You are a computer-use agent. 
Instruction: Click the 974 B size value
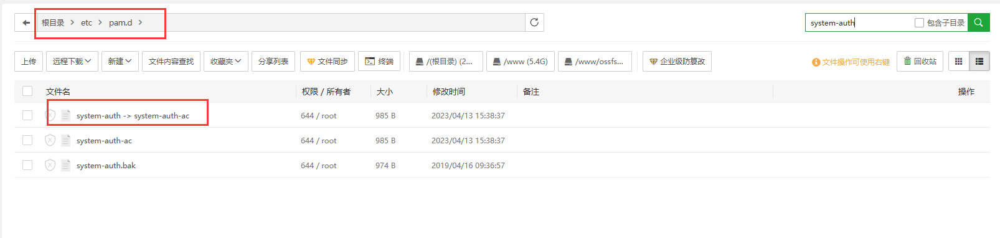point(385,166)
